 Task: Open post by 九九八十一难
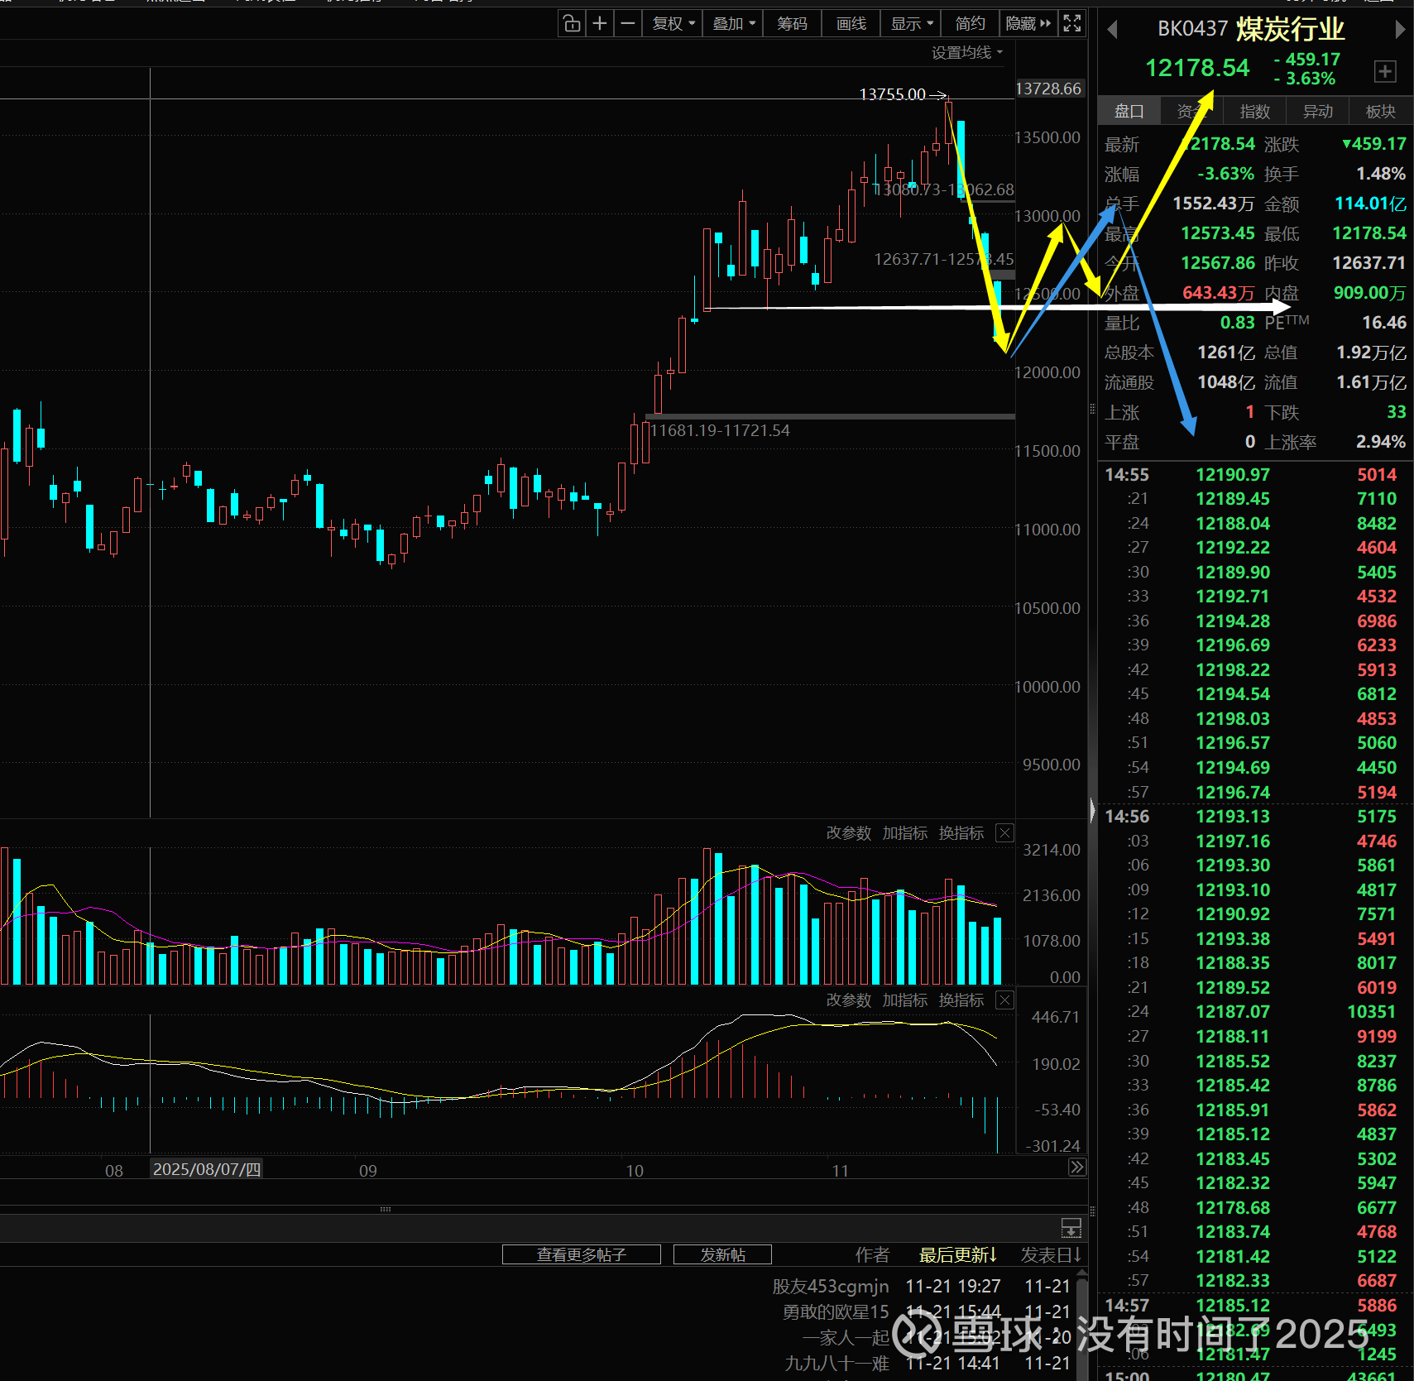tap(836, 1363)
